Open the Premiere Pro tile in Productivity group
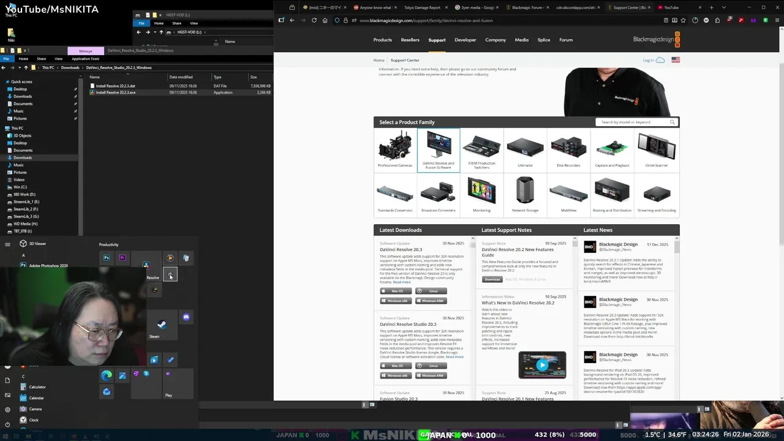The image size is (784, 441). pyautogui.click(x=123, y=258)
